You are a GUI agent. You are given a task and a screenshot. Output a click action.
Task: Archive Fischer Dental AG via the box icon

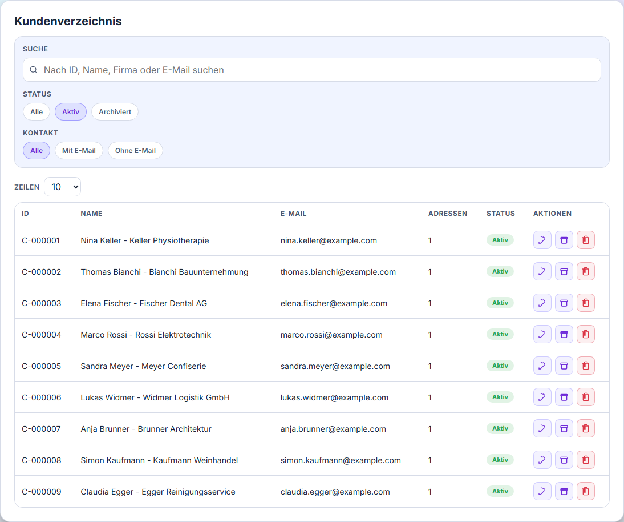[x=564, y=303]
